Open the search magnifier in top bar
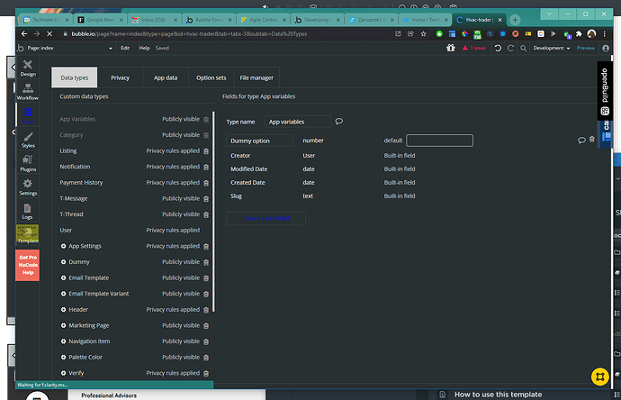This screenshot has width=621, height=400. click(x=524, y=48)
